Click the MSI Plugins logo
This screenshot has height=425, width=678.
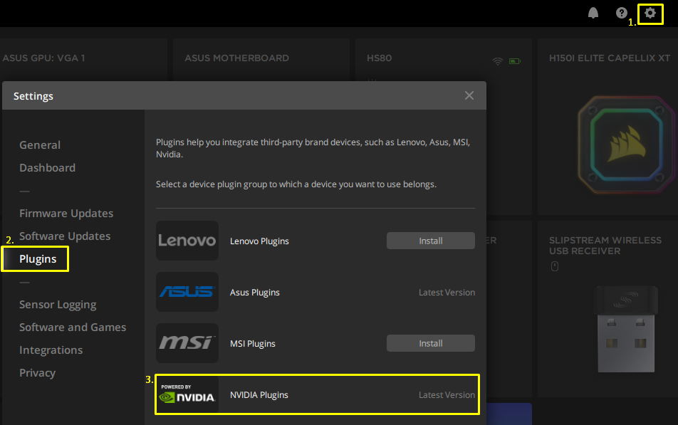coord(187,342)
